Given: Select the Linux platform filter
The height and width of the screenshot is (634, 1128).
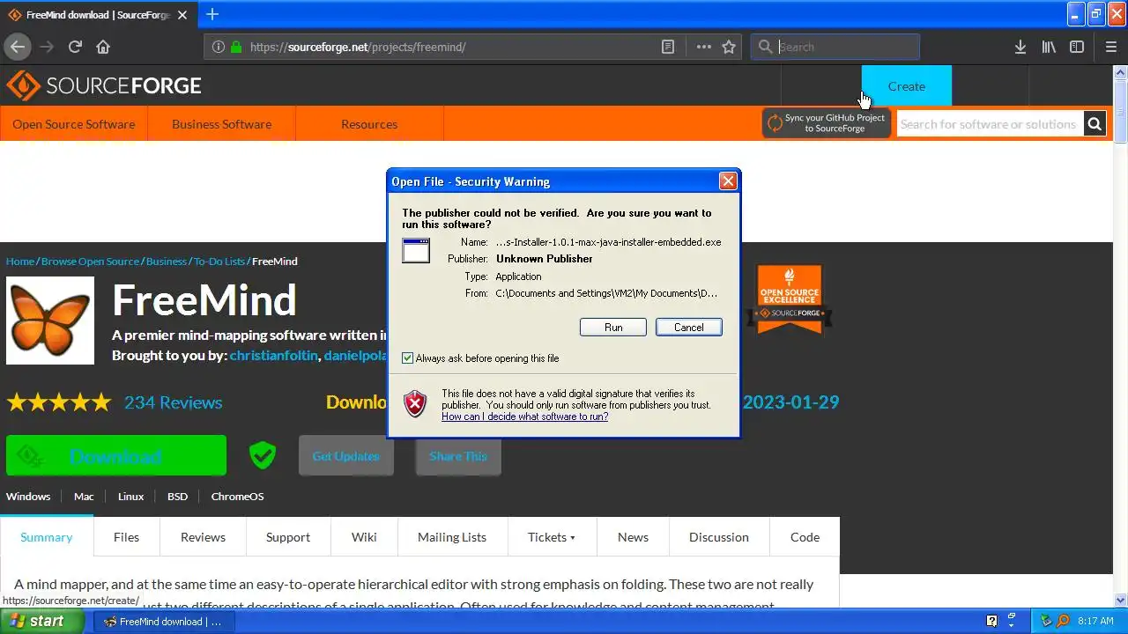Looking at the screenshot, I should point(130,496).
